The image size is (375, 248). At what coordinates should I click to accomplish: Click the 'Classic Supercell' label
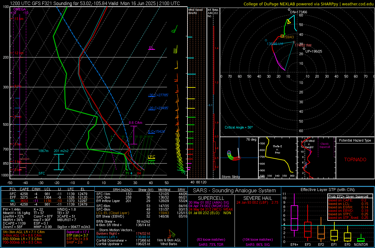click(325, 145)
